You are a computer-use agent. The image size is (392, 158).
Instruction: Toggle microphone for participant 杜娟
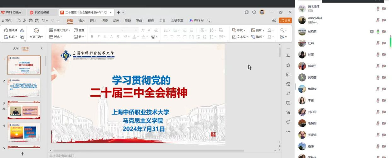[378, 43]
